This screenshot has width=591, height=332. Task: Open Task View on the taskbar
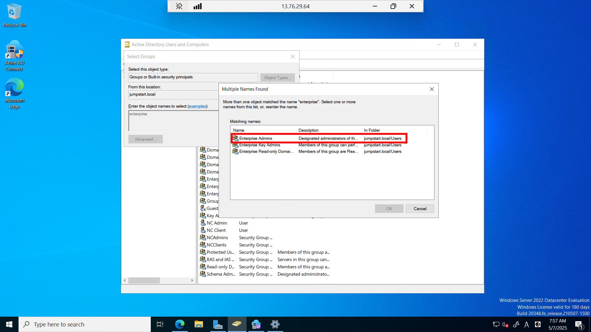click(160, 324)
